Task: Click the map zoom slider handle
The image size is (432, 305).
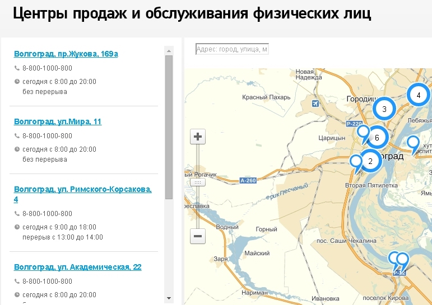Action: click(x=198, y=182)
